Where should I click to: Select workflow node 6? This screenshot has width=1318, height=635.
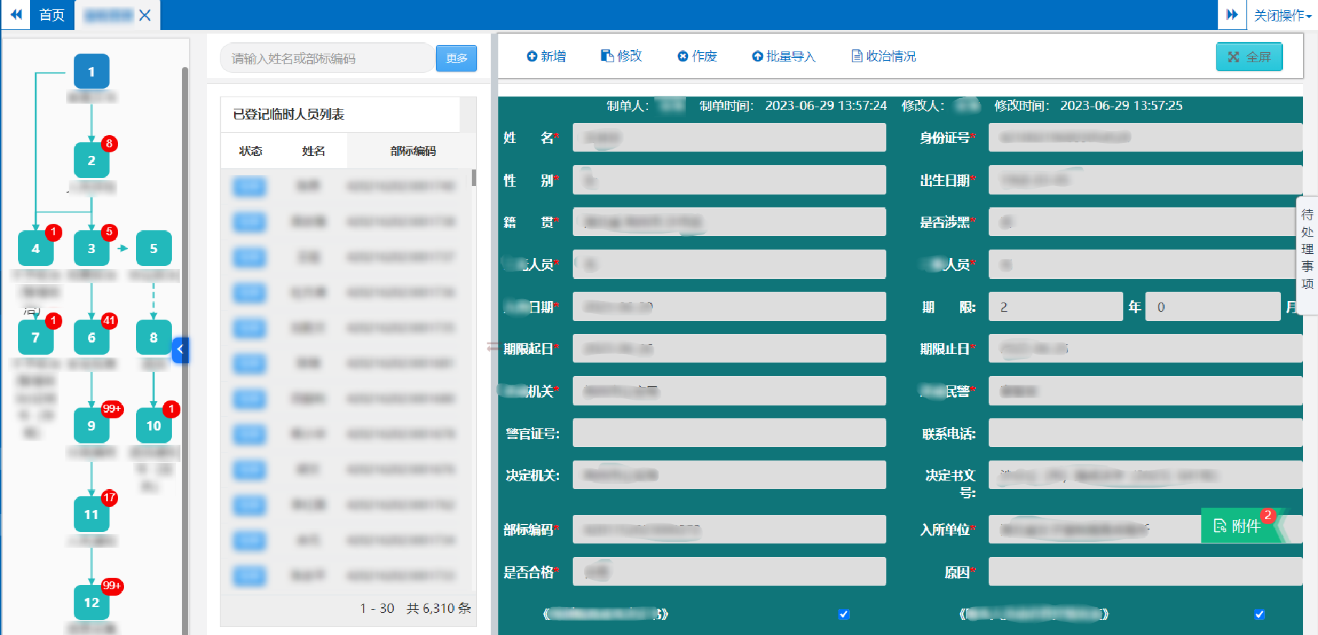tap(92, 338)
